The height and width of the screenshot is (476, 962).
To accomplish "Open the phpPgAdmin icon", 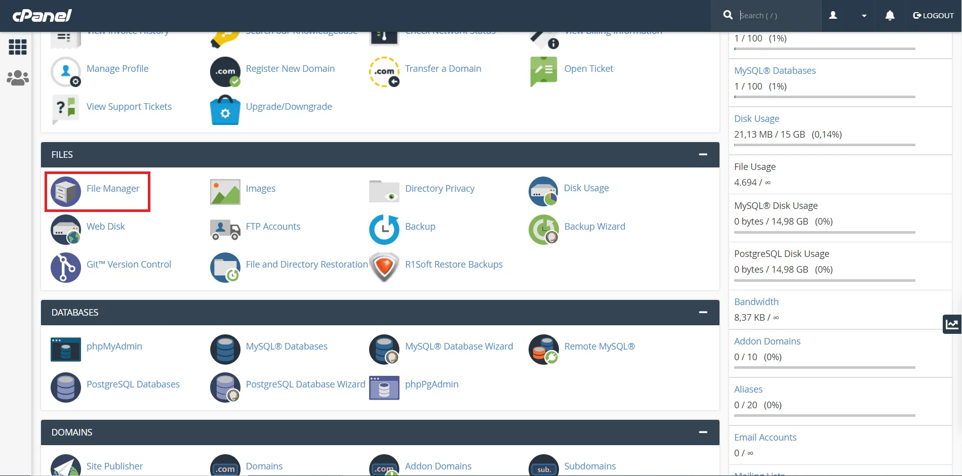I will 384,387.
